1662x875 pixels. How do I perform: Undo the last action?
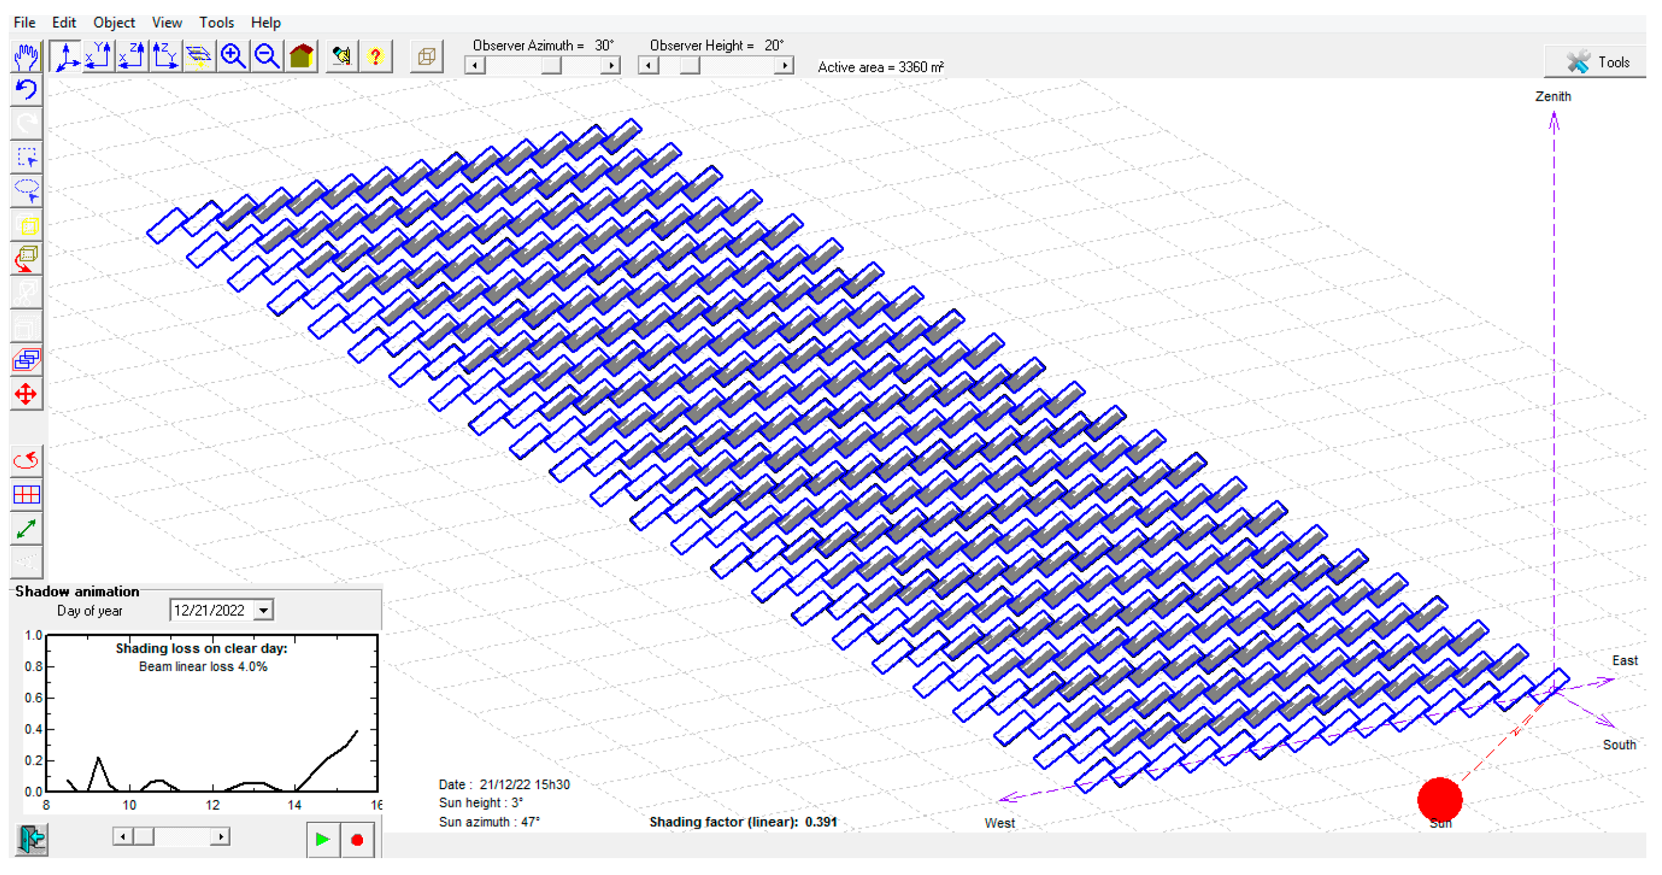[26, 90]
